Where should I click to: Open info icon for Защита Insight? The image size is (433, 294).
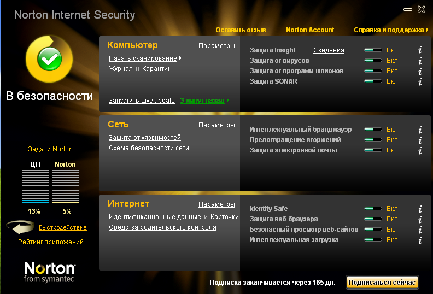click(420, 50)
